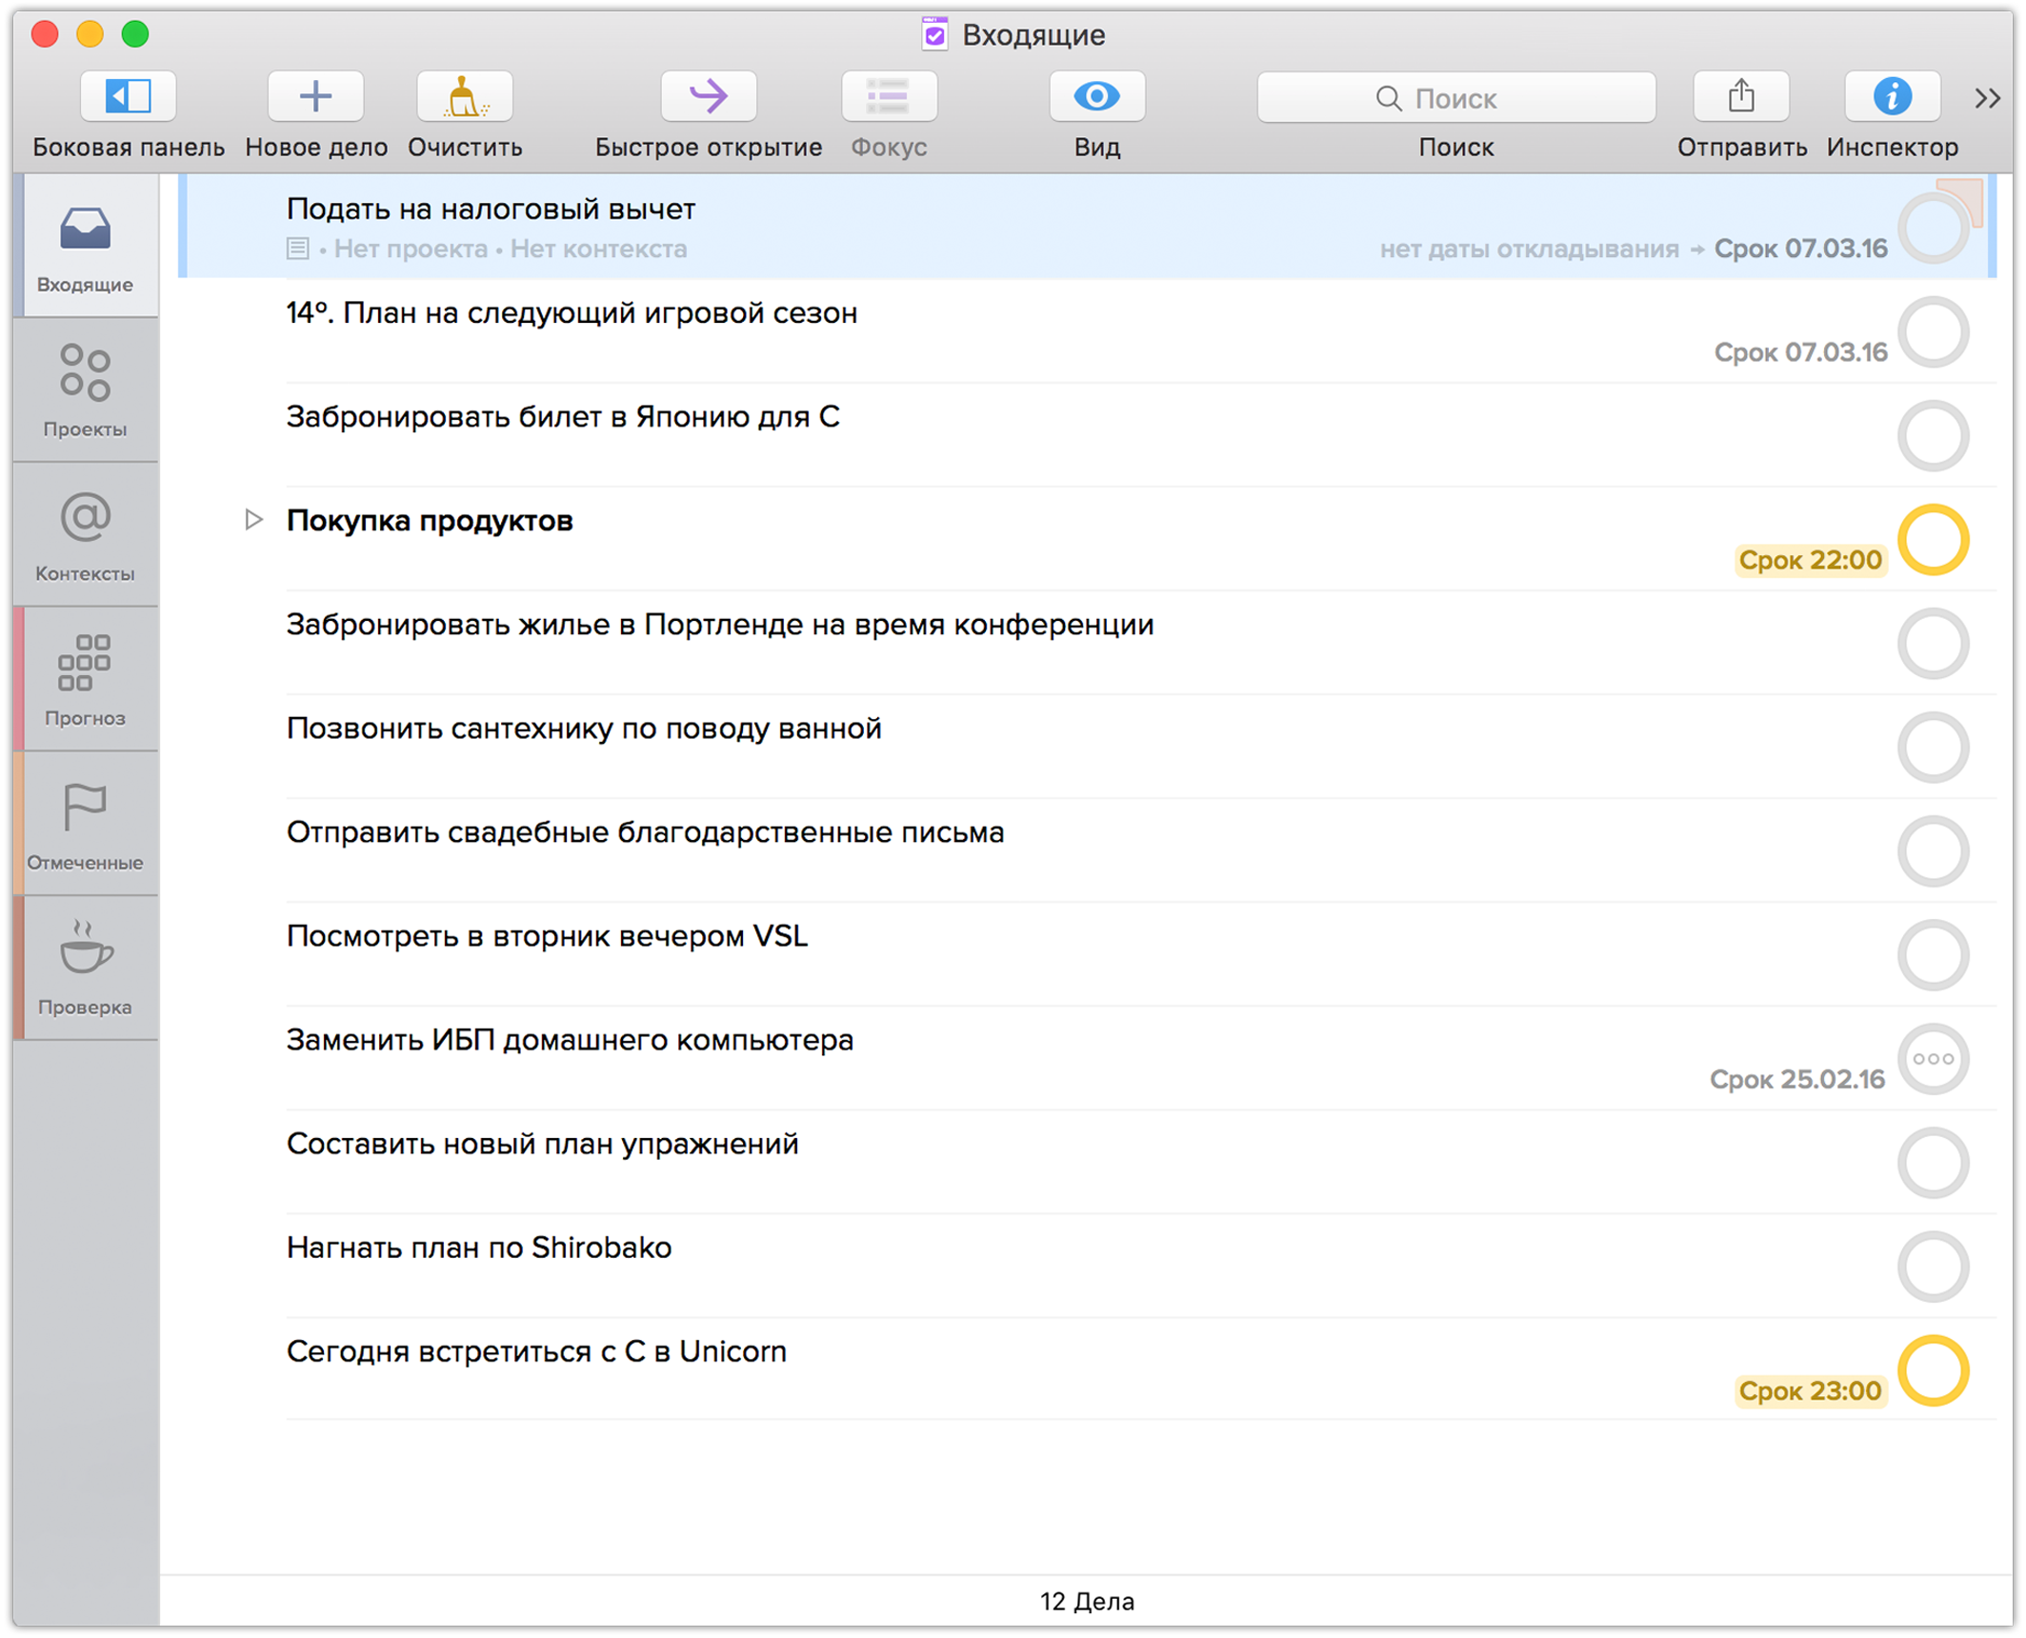Click the OmniFocus icon in the title bar
The image size is (2026, 1638).
(934, 34)
